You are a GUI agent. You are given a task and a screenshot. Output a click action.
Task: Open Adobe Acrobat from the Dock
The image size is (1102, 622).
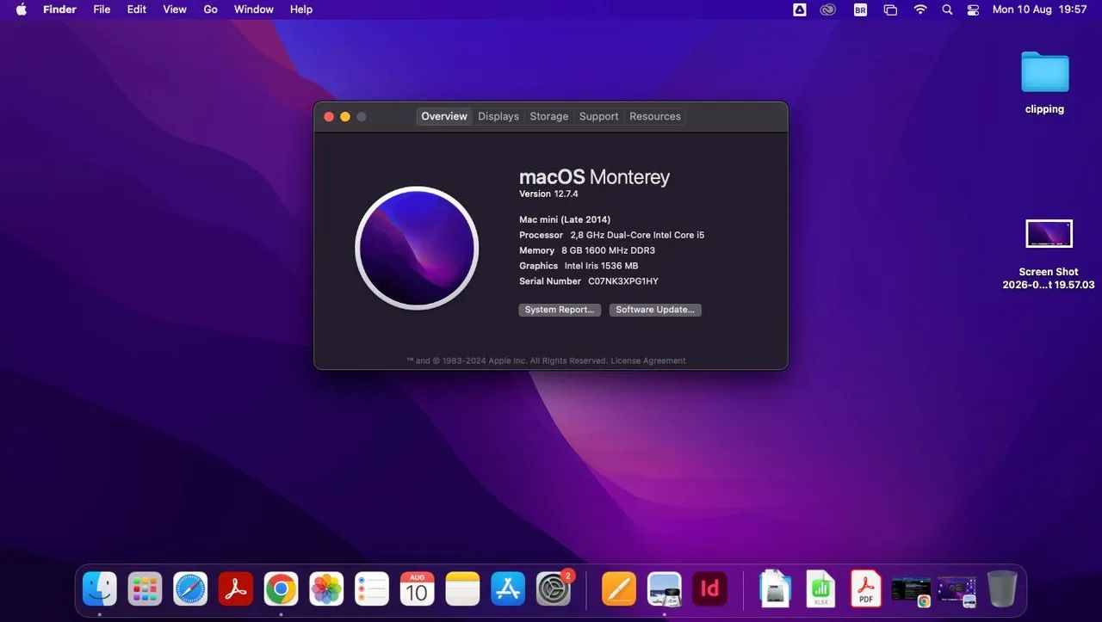tap(236, 589)
